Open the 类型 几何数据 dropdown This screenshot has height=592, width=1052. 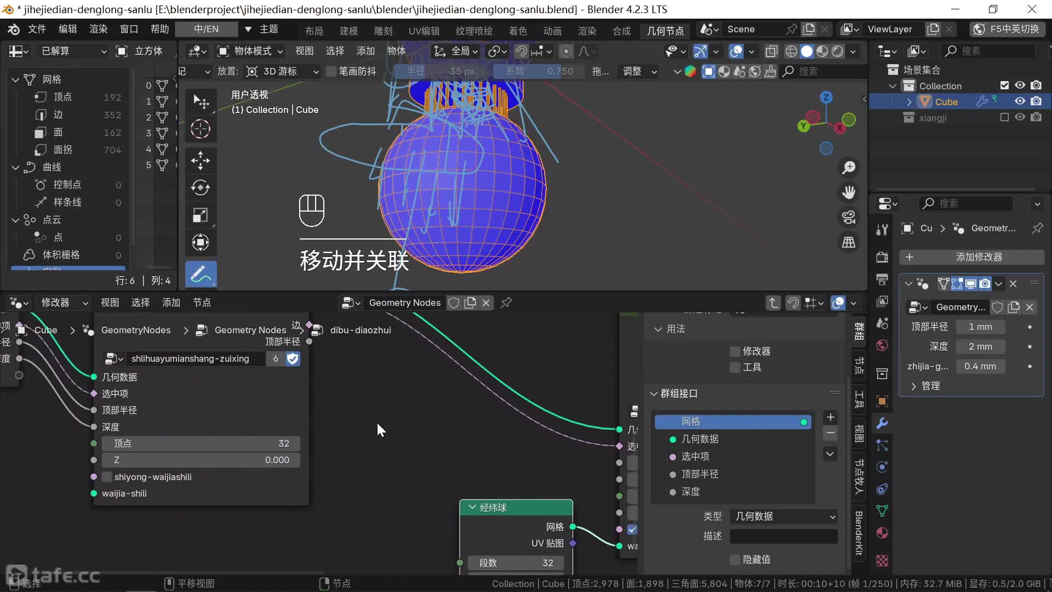[x=784, y=516]
